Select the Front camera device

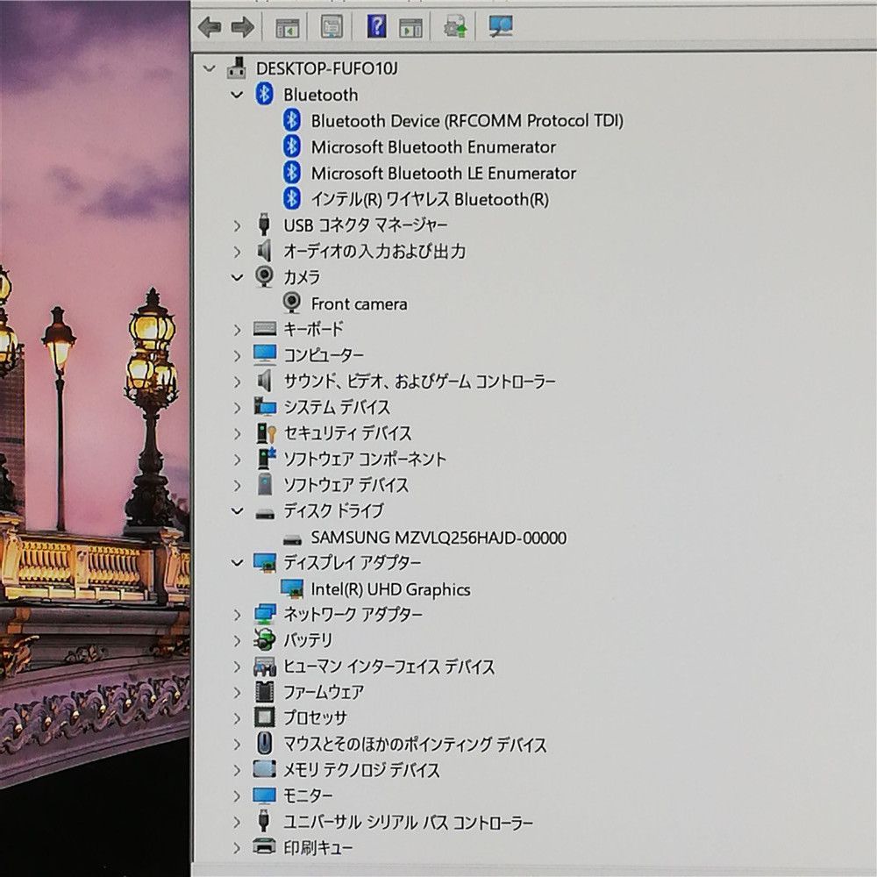(360, 303)
